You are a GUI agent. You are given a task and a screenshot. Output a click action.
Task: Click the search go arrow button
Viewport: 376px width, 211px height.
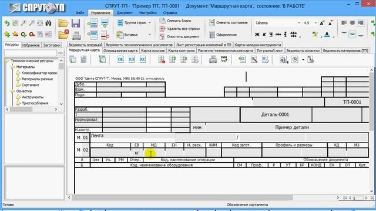(x=61, y=53)
